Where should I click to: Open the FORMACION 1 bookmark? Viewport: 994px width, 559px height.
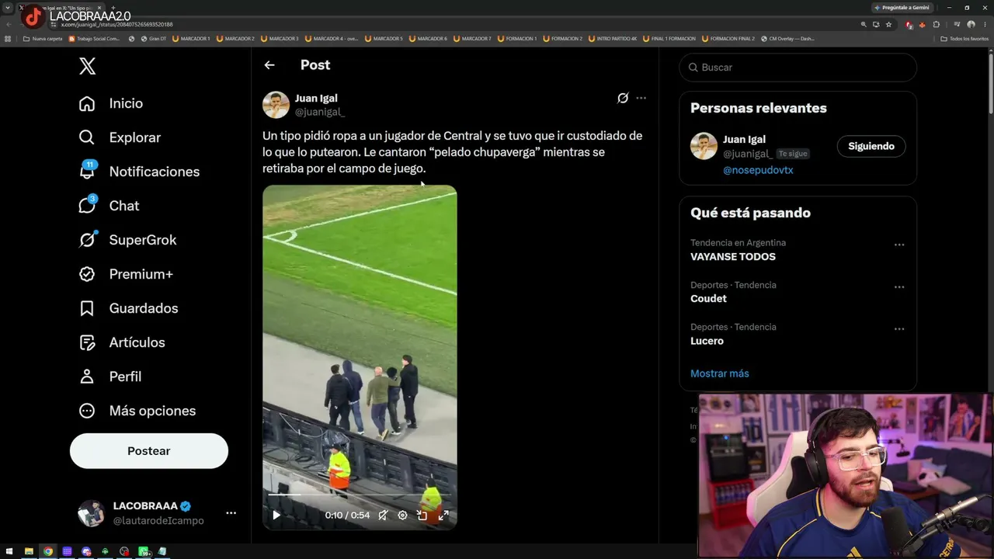(x=517, y=39)
